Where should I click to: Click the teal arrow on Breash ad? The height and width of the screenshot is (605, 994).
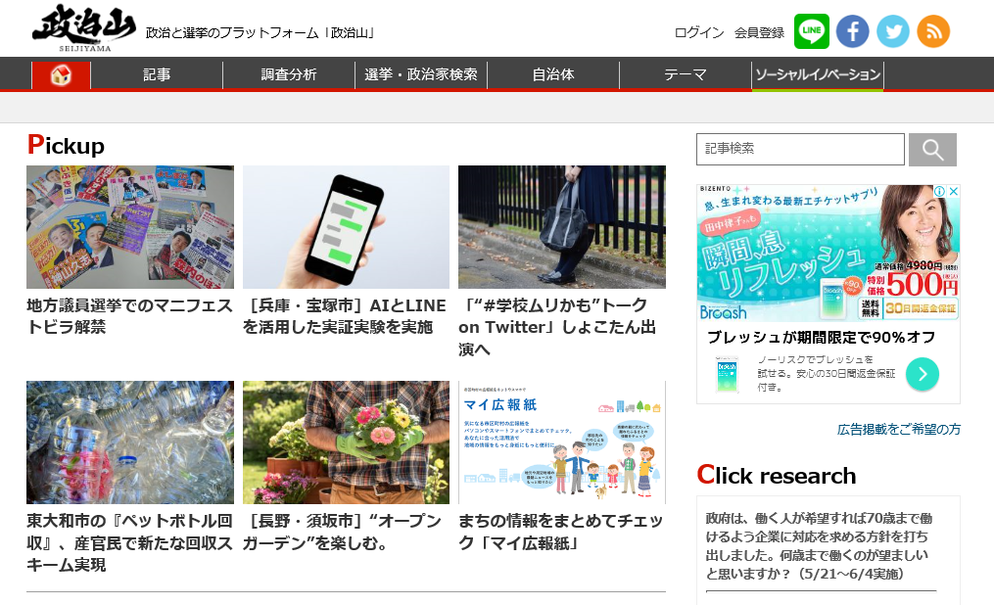point(923,374)
